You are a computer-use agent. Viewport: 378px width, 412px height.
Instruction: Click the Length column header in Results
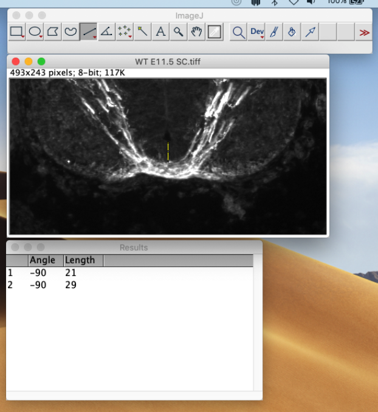click(83, 260)
